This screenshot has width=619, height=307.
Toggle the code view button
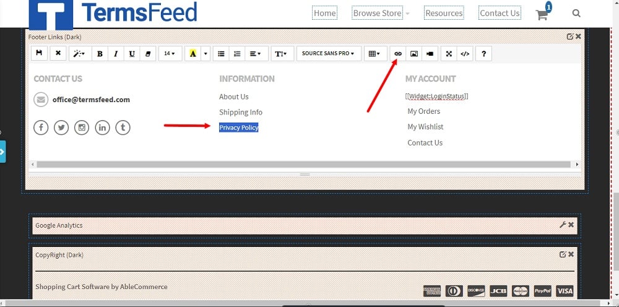pyautogui.click(x=465, y=54)
